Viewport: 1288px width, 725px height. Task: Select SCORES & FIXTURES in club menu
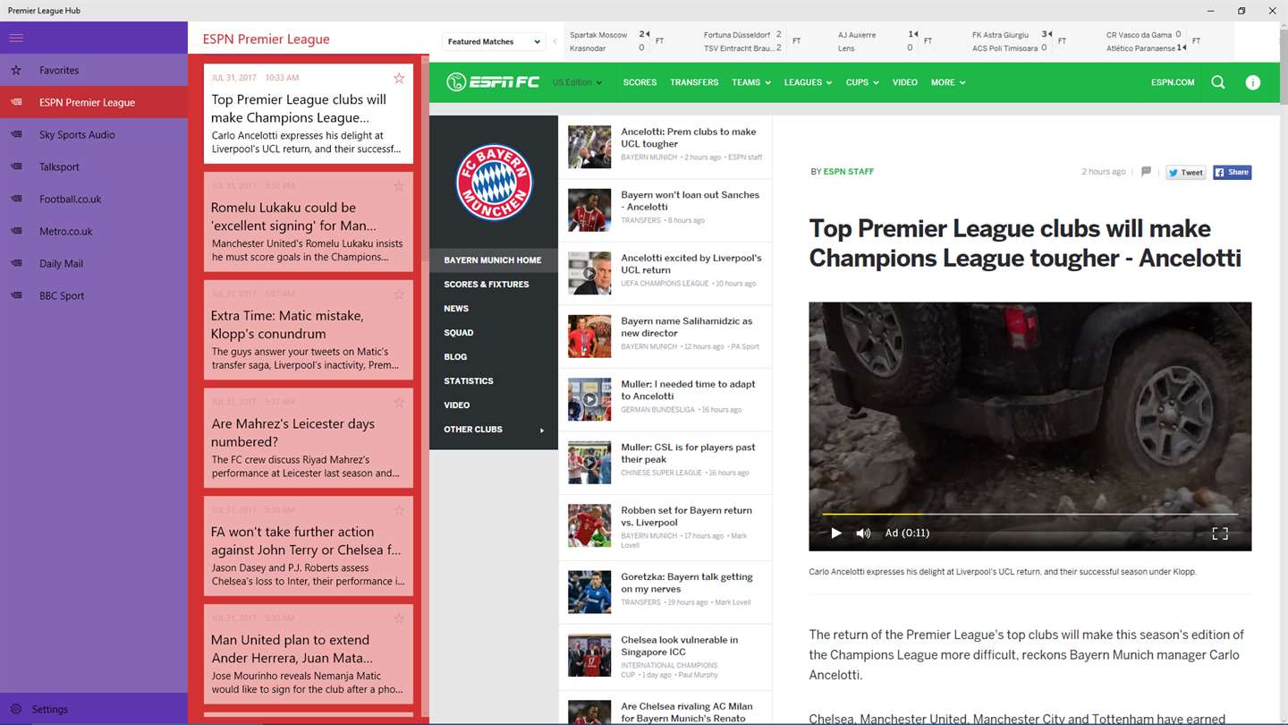point(494,285)
